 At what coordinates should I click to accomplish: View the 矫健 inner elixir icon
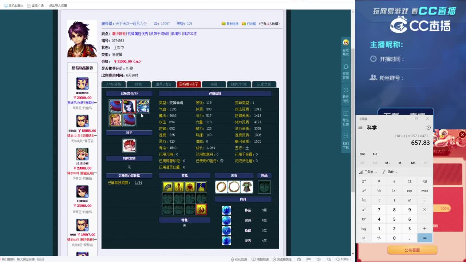point(226,231)
